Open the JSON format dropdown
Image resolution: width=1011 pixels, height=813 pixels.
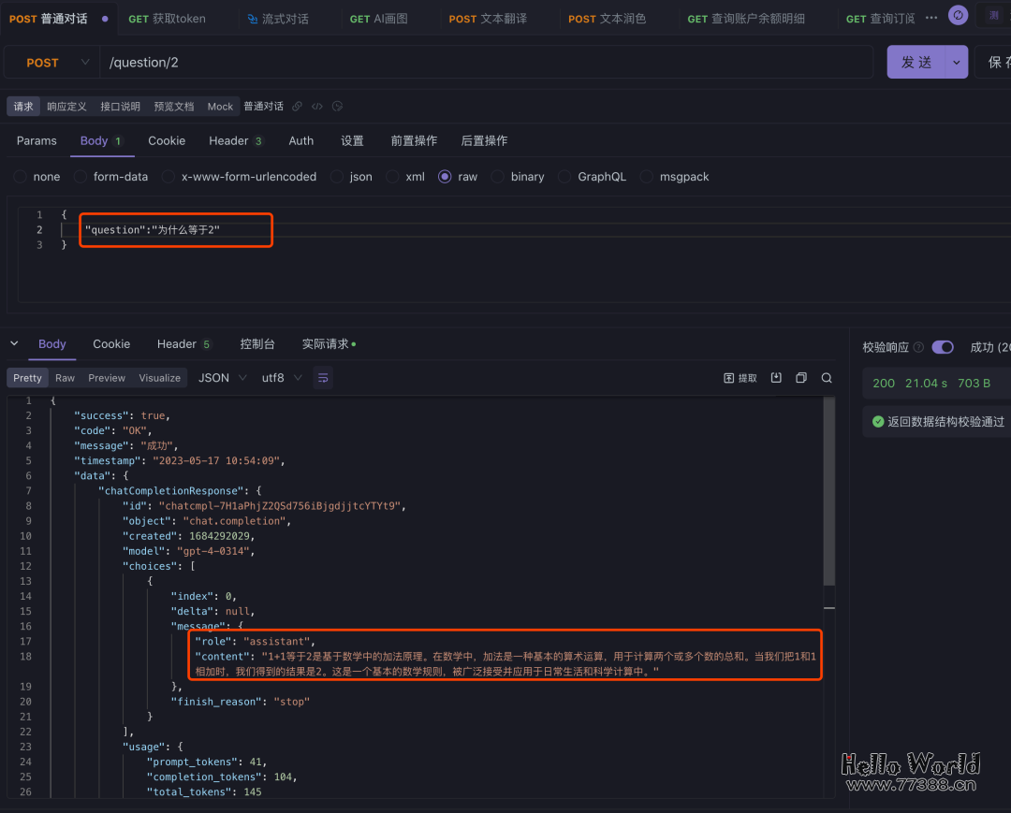(x=223, y=378)
